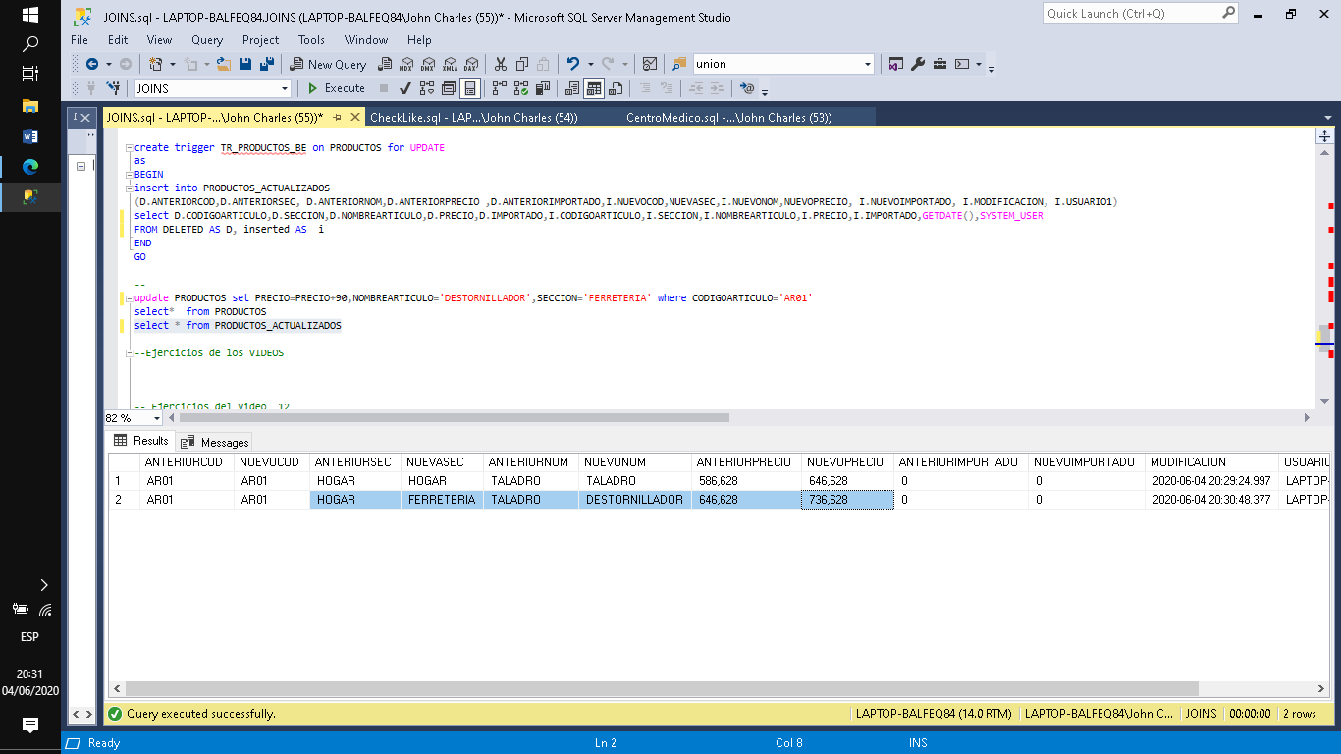Image resolution: width=1341 pixels, height=754 pixels.
Task: Start an XMLA query
Action: click(x=450, y=64)
